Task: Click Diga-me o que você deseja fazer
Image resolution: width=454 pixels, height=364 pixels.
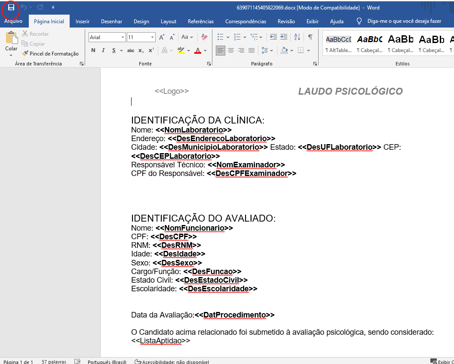Action: [404, 21]
